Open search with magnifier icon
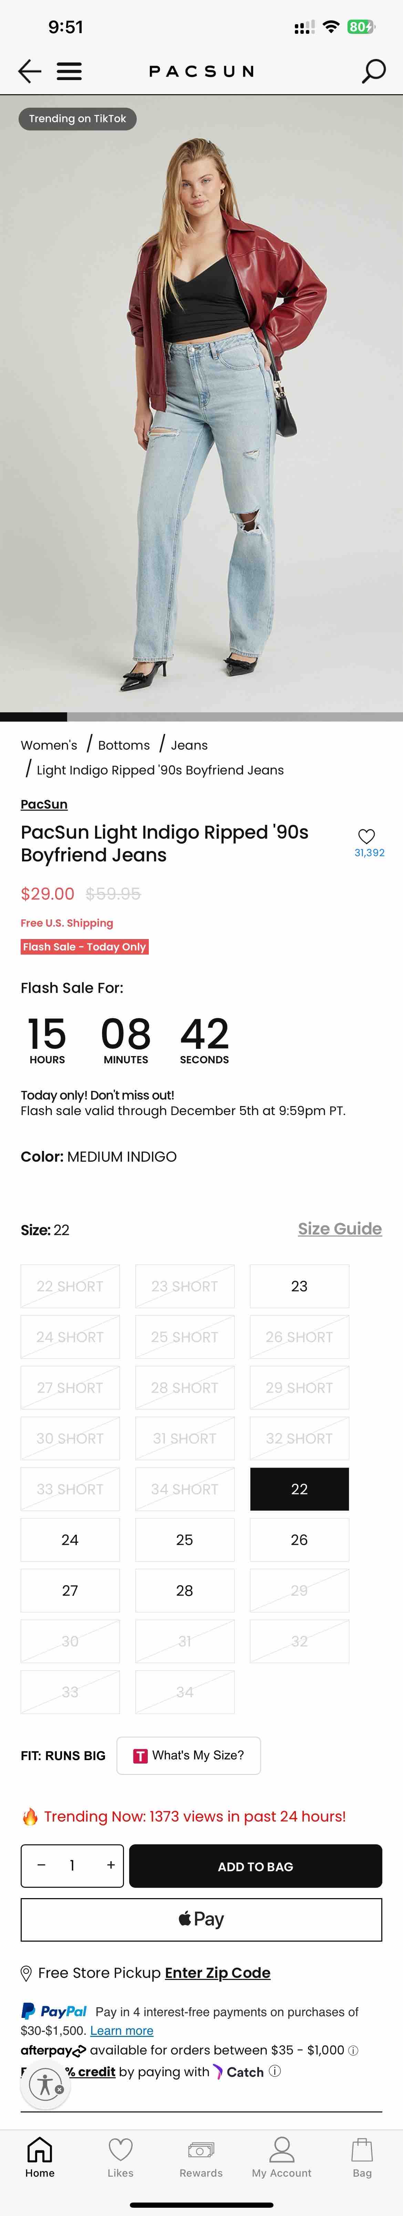 pyautogui.click(x=373, y=70)
